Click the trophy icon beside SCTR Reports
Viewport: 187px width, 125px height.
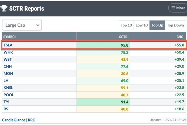click(x=4, y=8)
